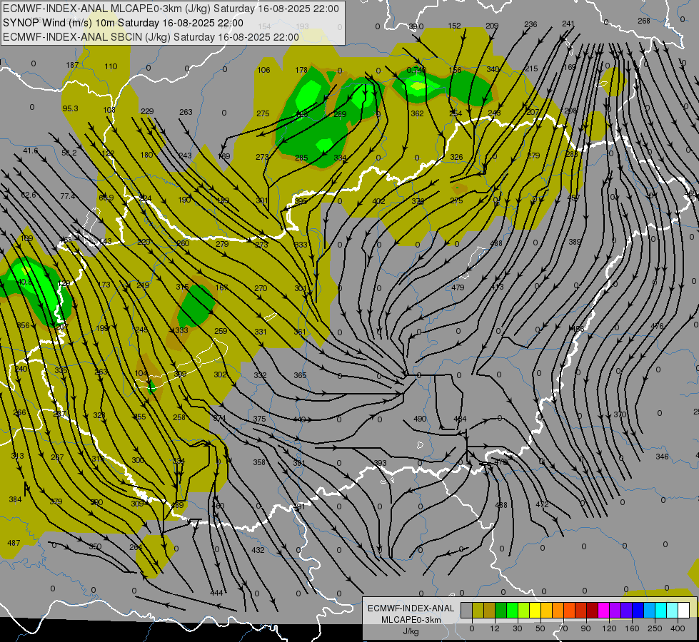Select the pure yellow legend color box
Image resolution: width=699 pixels, height=642 pixels.
pos(535,611)
